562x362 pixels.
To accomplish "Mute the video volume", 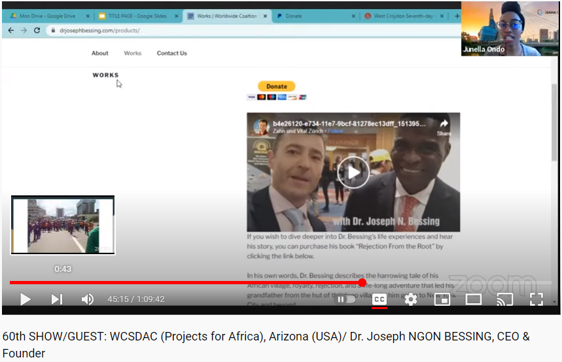I will click(88, 299).
